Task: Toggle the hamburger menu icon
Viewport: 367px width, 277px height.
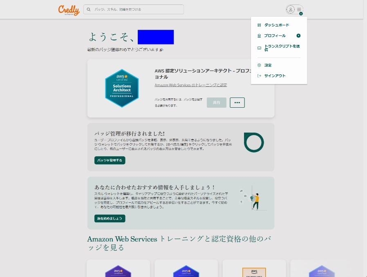Action: click(x=299, y=9)
